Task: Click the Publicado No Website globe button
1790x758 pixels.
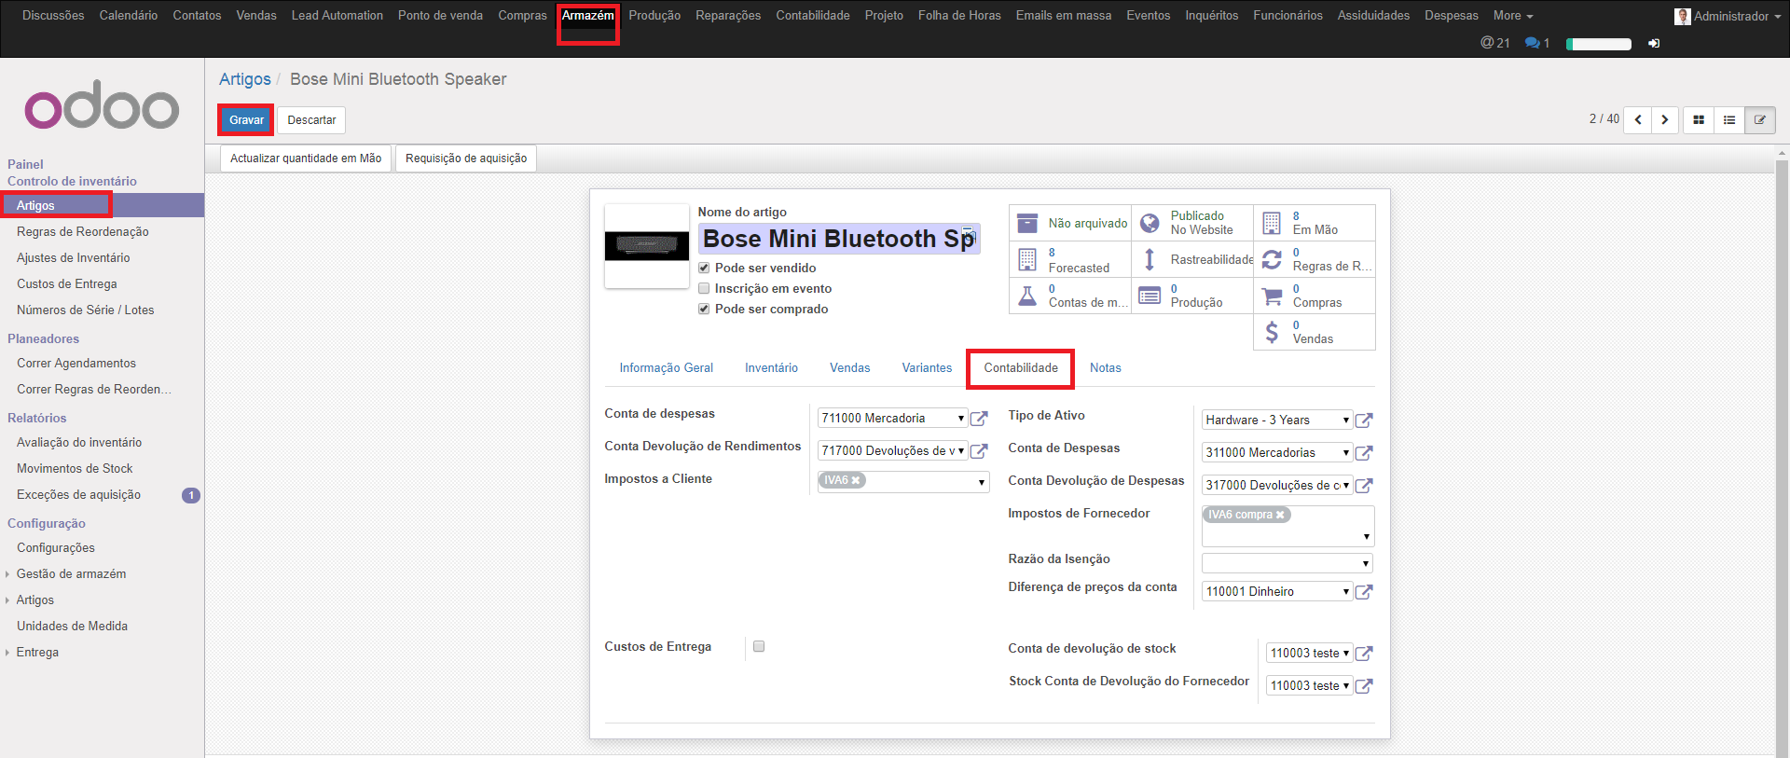Action: [x=1192, y=224]
